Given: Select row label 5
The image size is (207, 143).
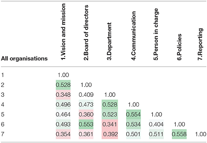Looking at the screenshot, I should tap(3, 114).
